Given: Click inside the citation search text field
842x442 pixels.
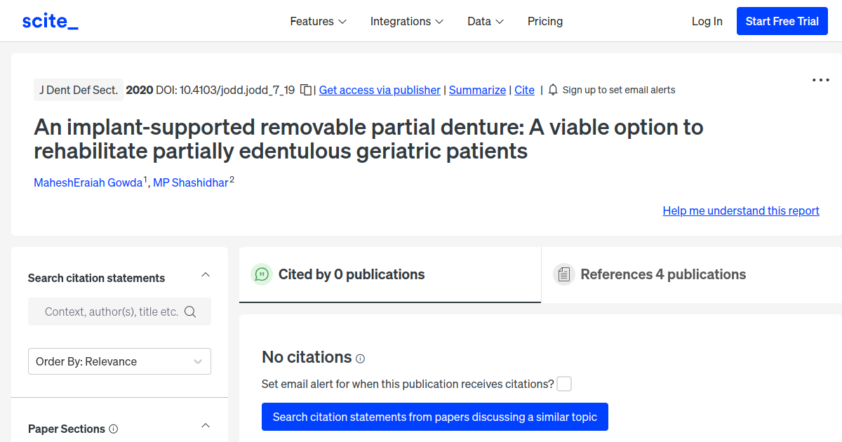Looking at the screenshot, I should (x=111, y=312).
